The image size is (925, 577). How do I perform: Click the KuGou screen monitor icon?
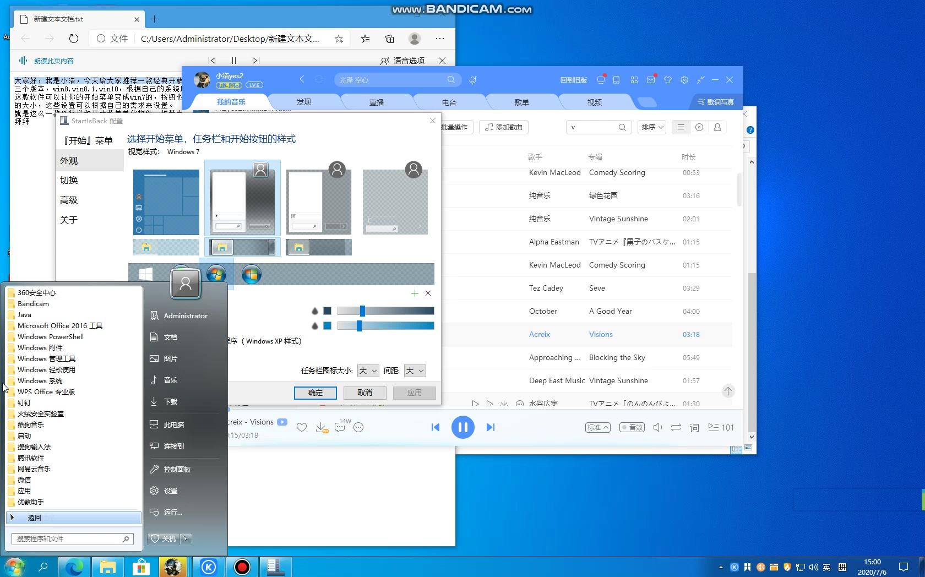pos(601,80)
